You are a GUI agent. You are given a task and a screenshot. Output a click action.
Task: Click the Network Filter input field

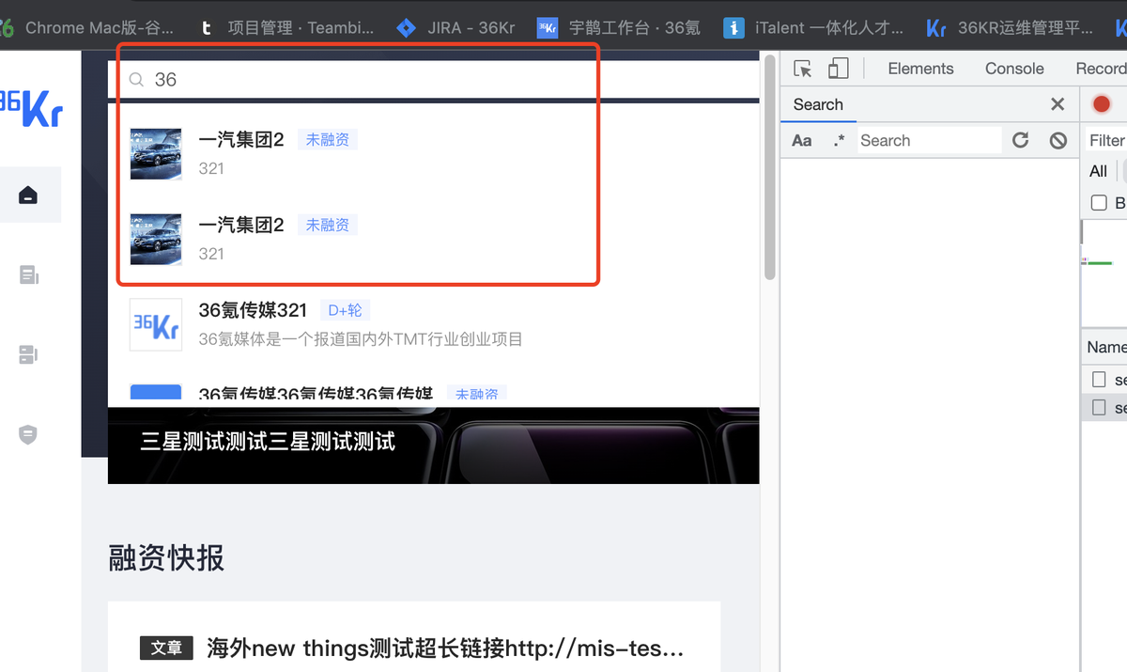tap(1106, 141)
